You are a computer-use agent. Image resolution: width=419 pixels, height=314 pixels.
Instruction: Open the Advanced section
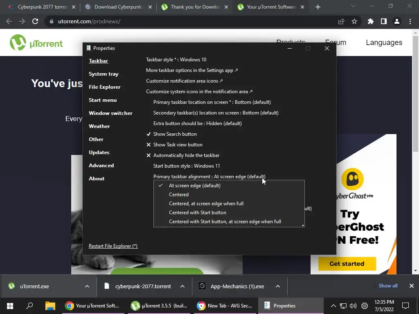tap(101, 166)
